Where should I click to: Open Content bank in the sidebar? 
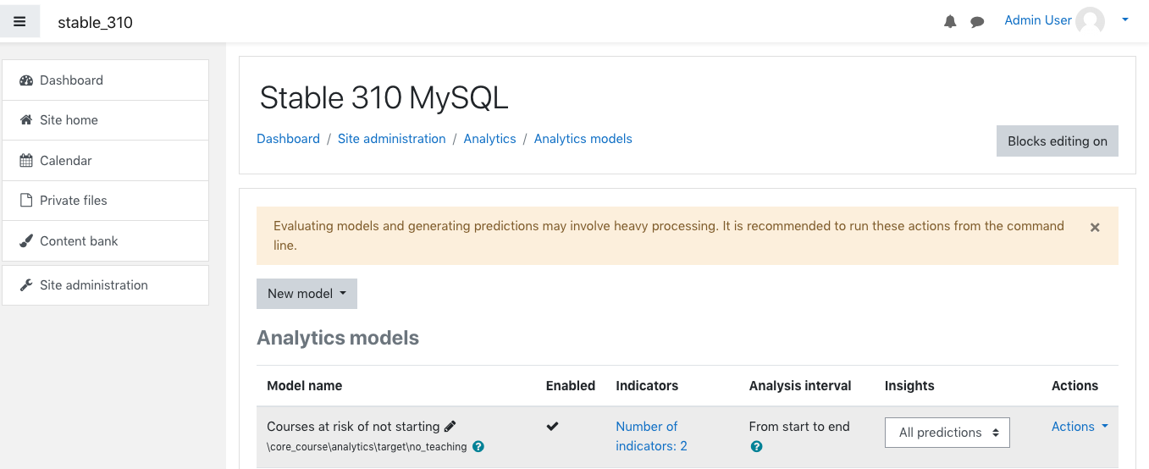(106, 241)
